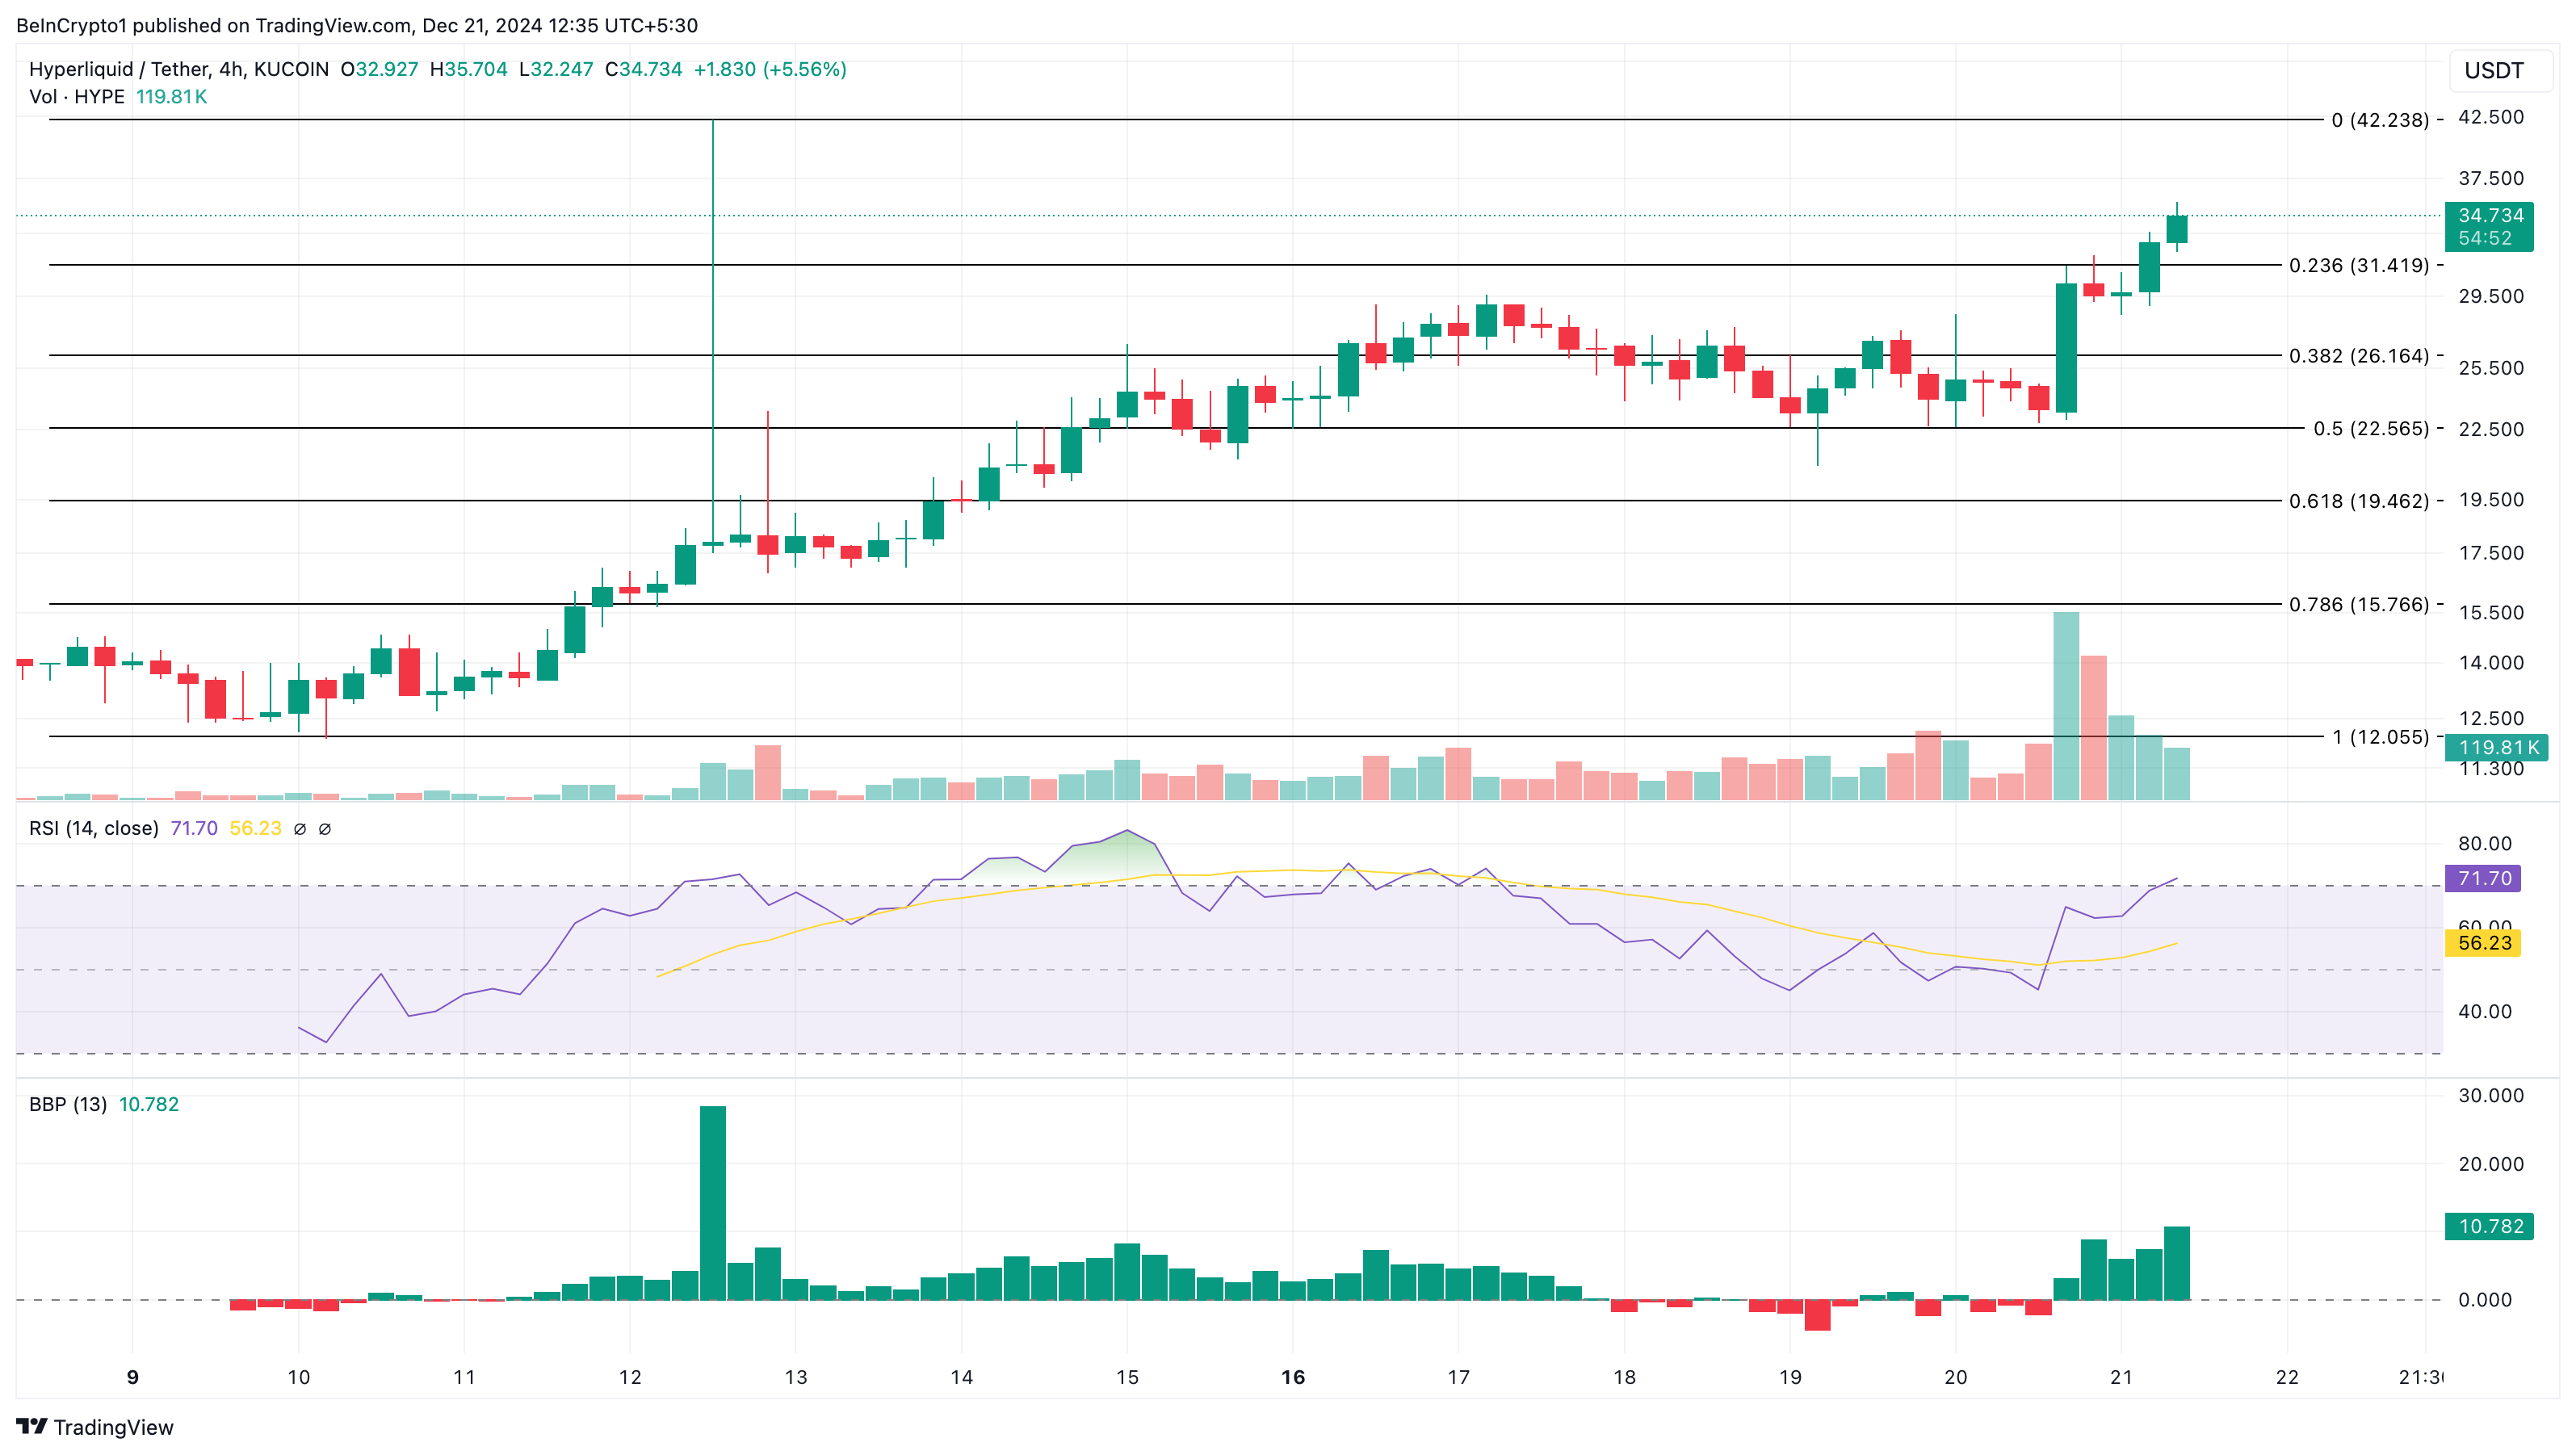This screenshot has width=2576, height=1455.
Task: Click the 119.81K volume axis tag
Action: (2496, 747)
